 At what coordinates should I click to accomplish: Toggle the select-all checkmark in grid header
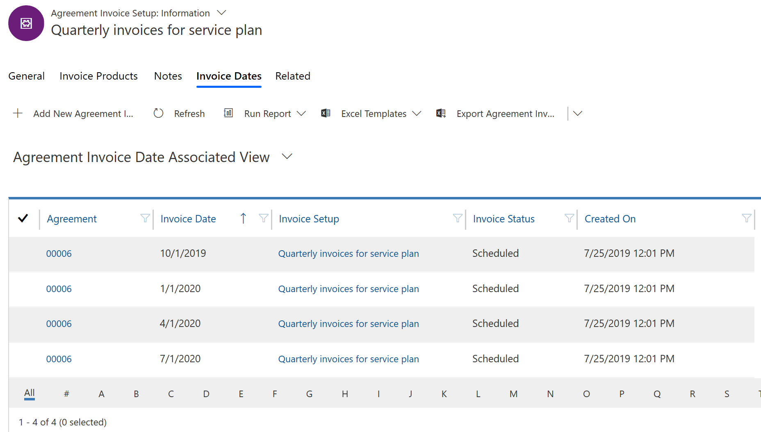pyautogui.click(x=23, y=218)
